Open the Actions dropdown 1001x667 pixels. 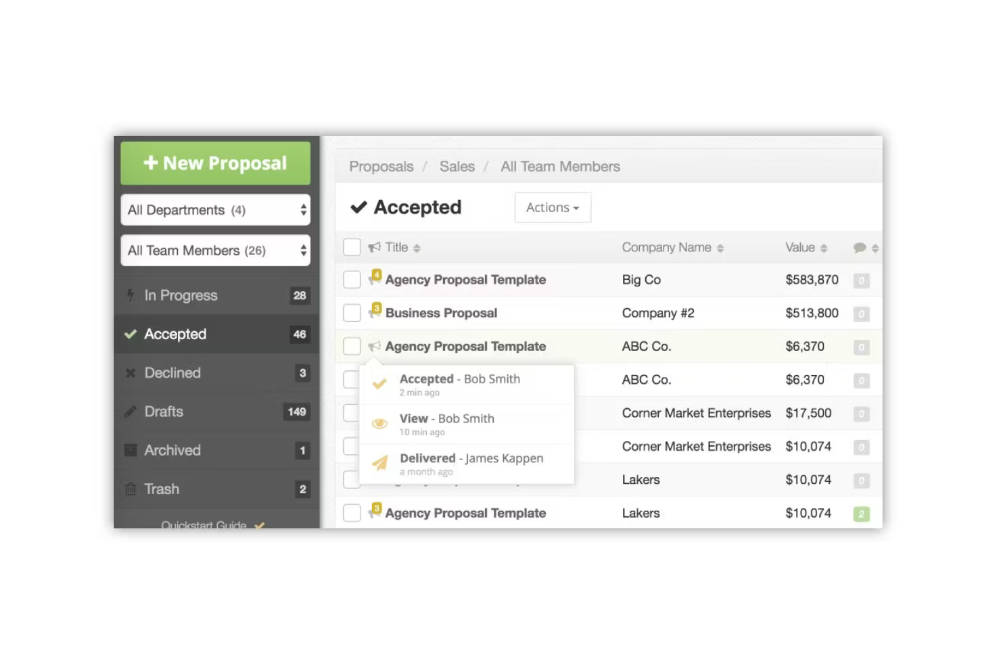click(x=552, y=207)
